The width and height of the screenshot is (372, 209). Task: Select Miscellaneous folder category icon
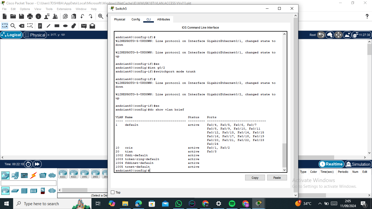click(43, 175)
